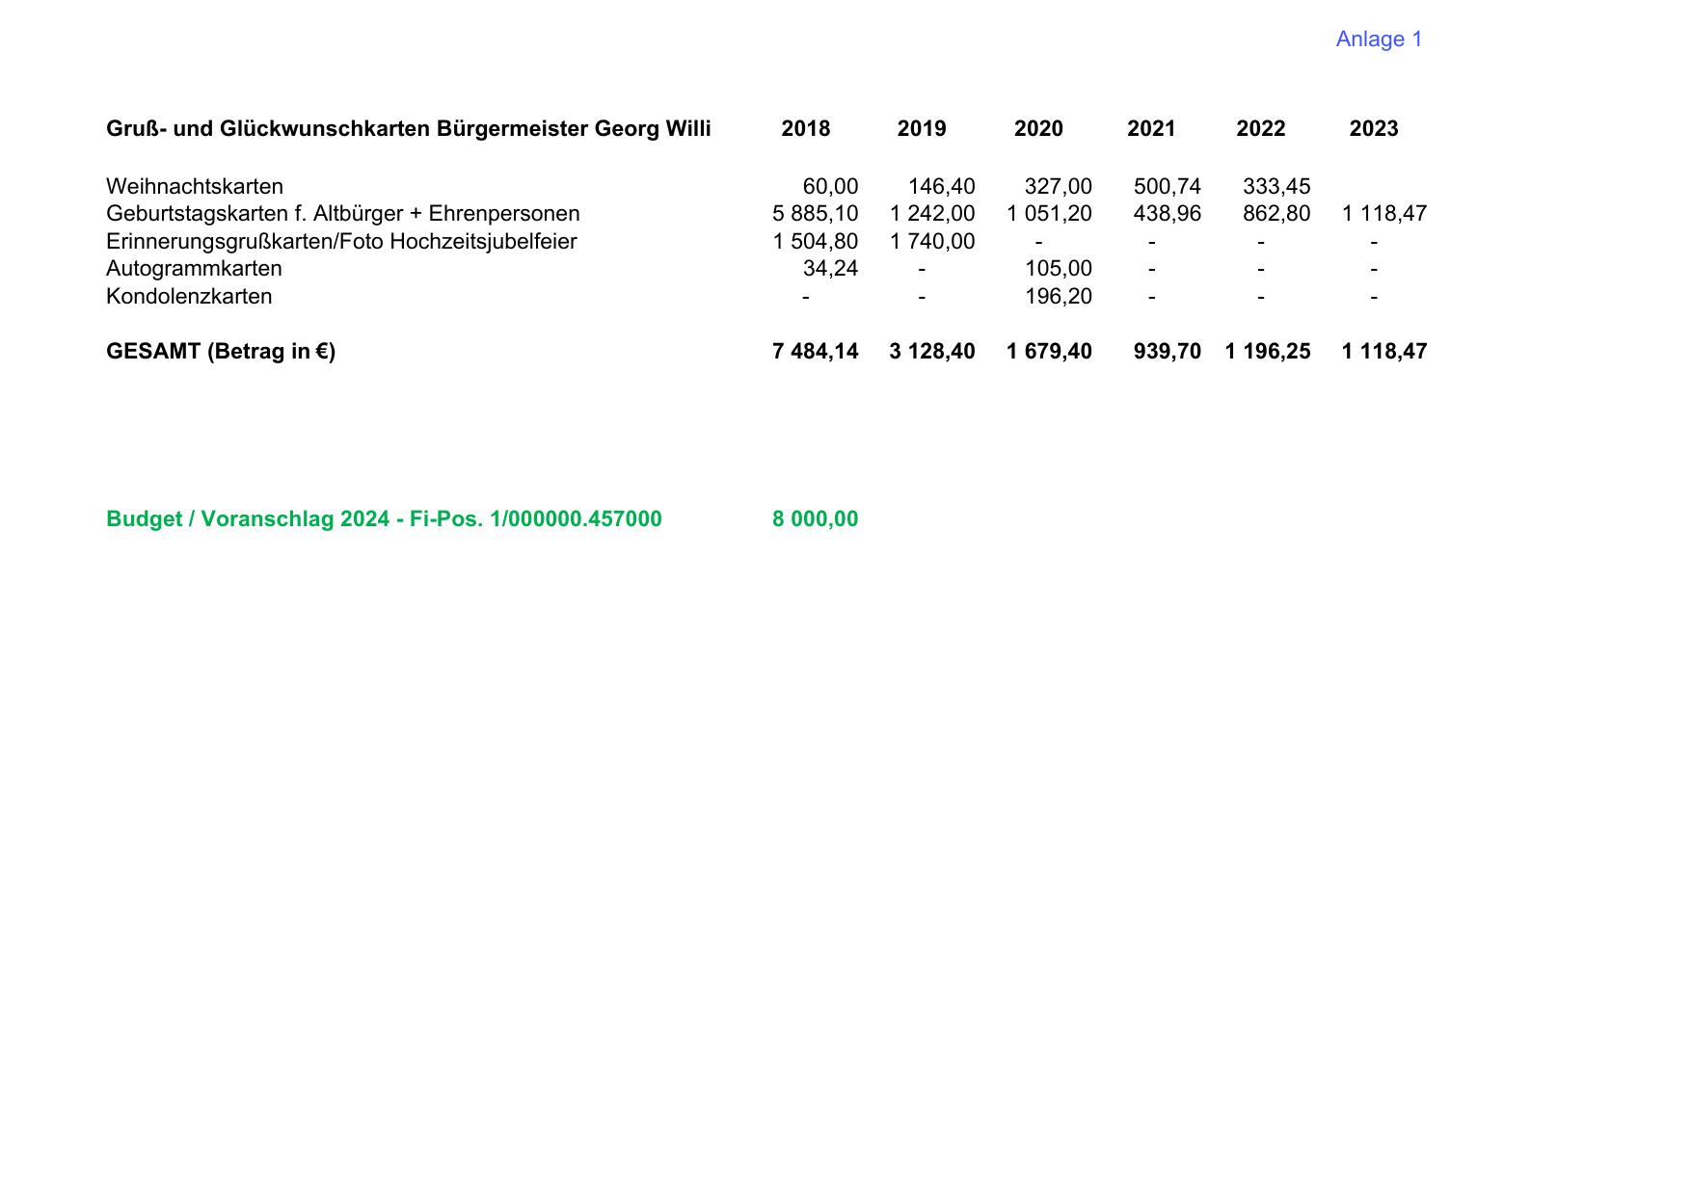Click the Autogrammkarten value 105,00
Image resolution: width=1692 pixels, height=1195 pixels.
(1058, 269)
